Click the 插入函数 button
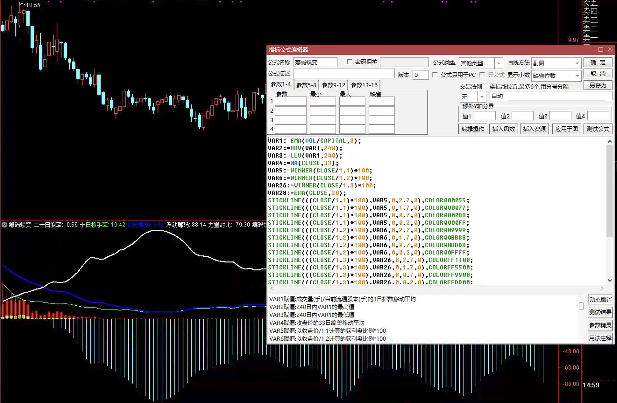617x403 pixels. pyautogui.click(x=504, y=129)
